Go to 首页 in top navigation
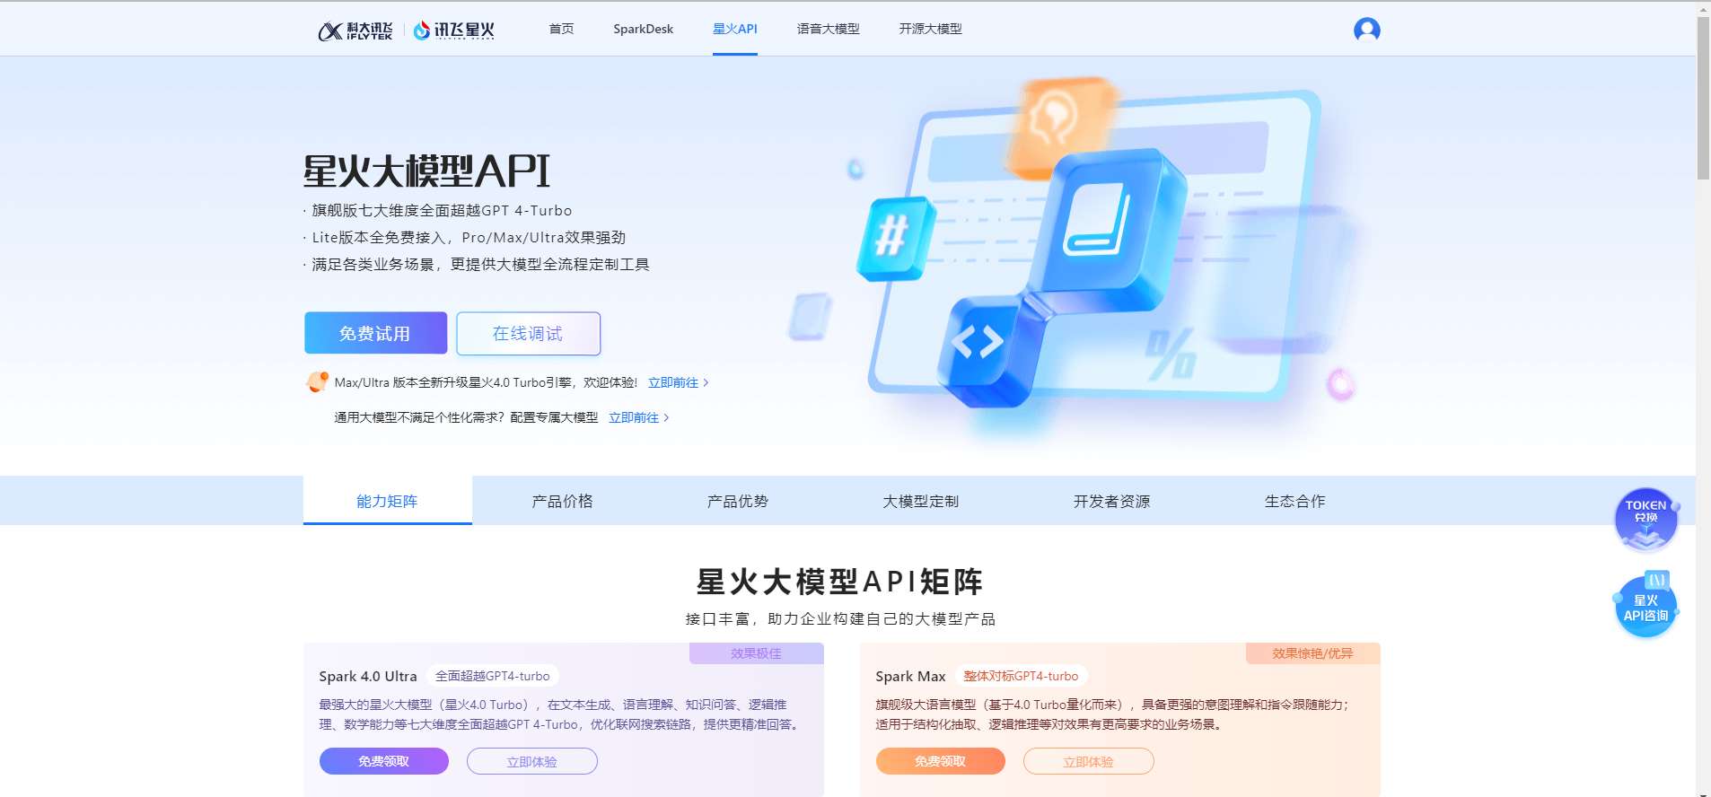The width and height of the screenshot is (1711, 797). (561, 29)
